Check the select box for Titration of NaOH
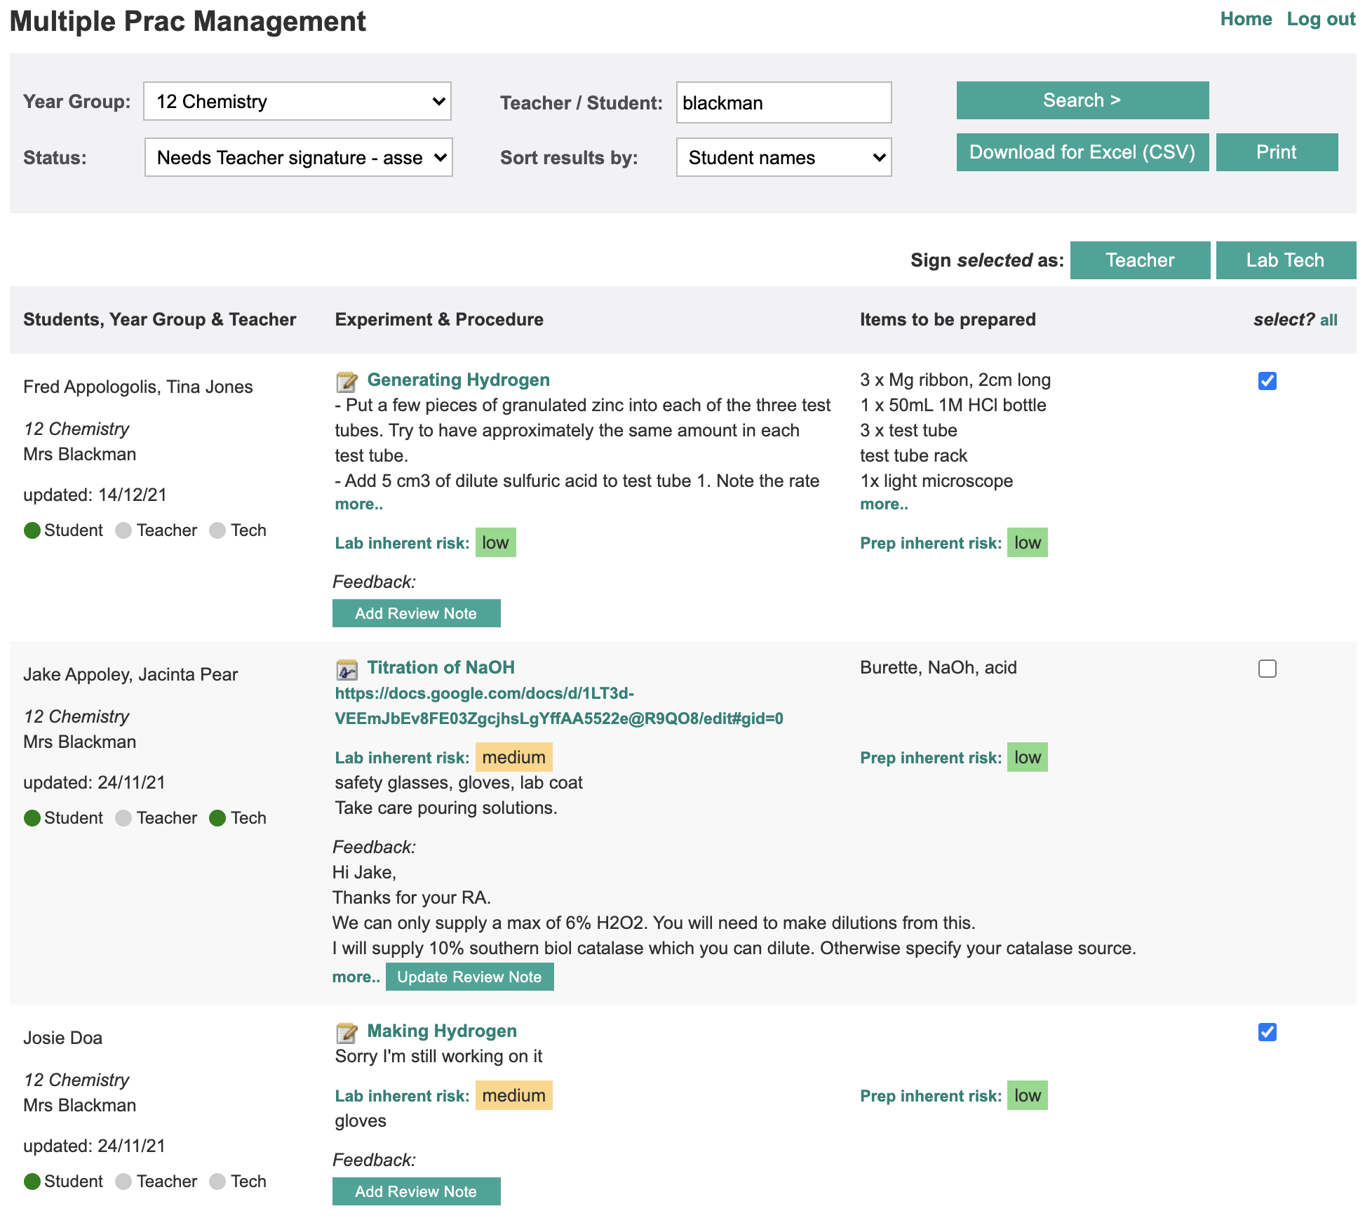The width and height of the screenshot is (1365, 1218). [x=1266, y=669]
